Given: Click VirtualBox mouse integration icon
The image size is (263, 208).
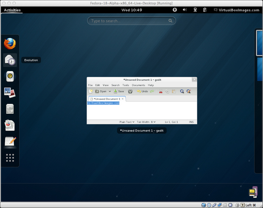Looking at the screenshot, I should coord(238,205).
